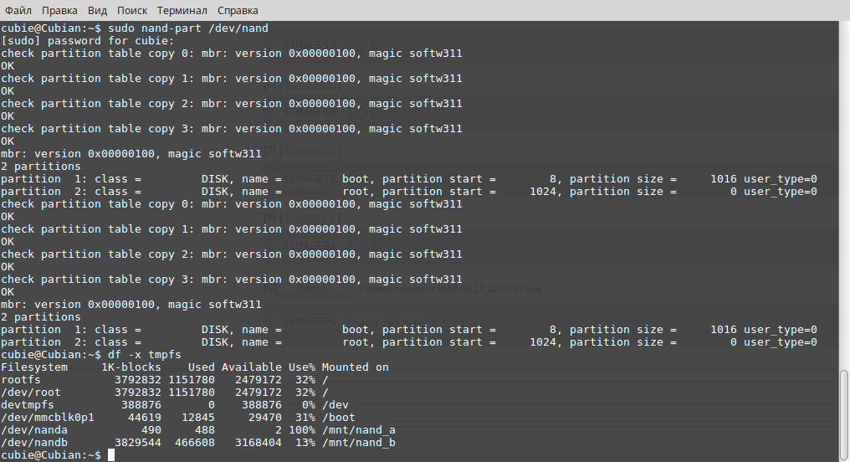Click the terminal vertical scrollbar thumb
850x462 pixels.
pyautogui.click(x=844, y=414)
